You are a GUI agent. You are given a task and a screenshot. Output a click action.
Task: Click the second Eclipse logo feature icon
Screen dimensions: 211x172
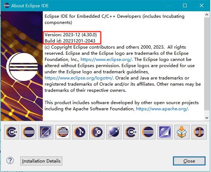click(148, 132)
